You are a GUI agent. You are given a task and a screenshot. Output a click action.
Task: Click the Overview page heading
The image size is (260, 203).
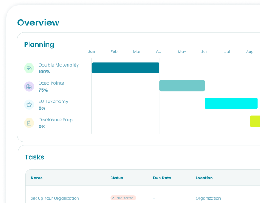point(38,22)
